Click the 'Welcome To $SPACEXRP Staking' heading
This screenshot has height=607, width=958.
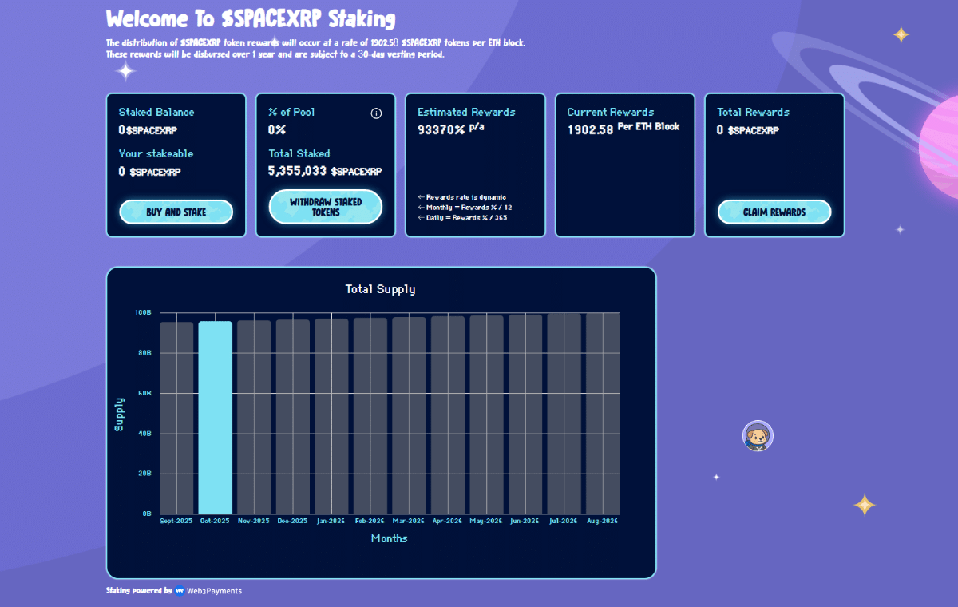[251, 19]
